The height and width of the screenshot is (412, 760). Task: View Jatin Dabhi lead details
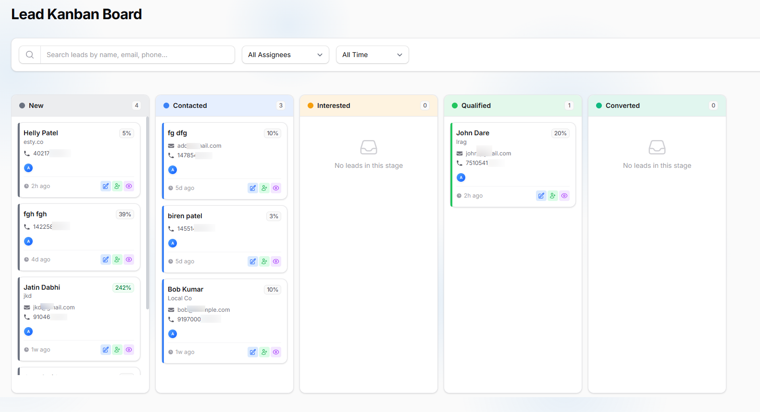click(129, 350)
